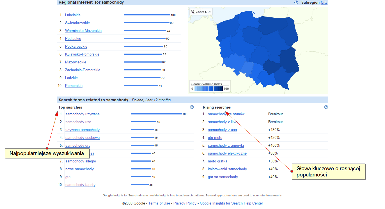Click the Zoom Out map button
This screenshot has height=209, width=385.
[201, 12]
